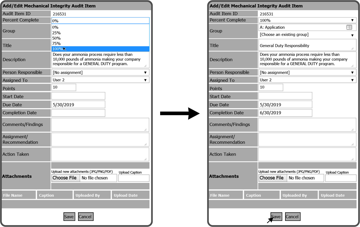Select 100% in the open percent list
This screenshot has width=360, height=227.
(x=100, y=49)
